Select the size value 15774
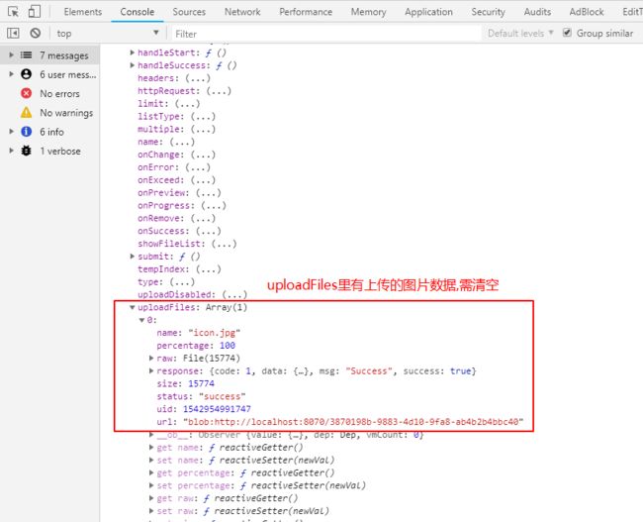Screen dimensions: 643x522 click(201, 383)
